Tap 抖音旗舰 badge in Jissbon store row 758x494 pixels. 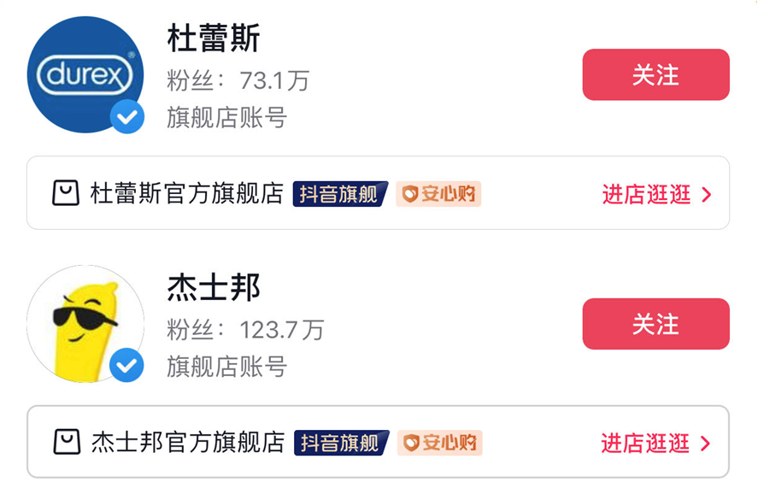(340, 443)
